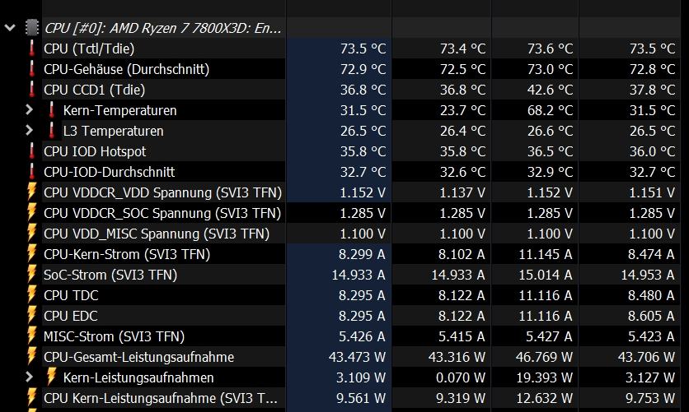Select CPU VDDCR_SOC Spannung (SVI3 TFN) row

click(x=162, y=213)
